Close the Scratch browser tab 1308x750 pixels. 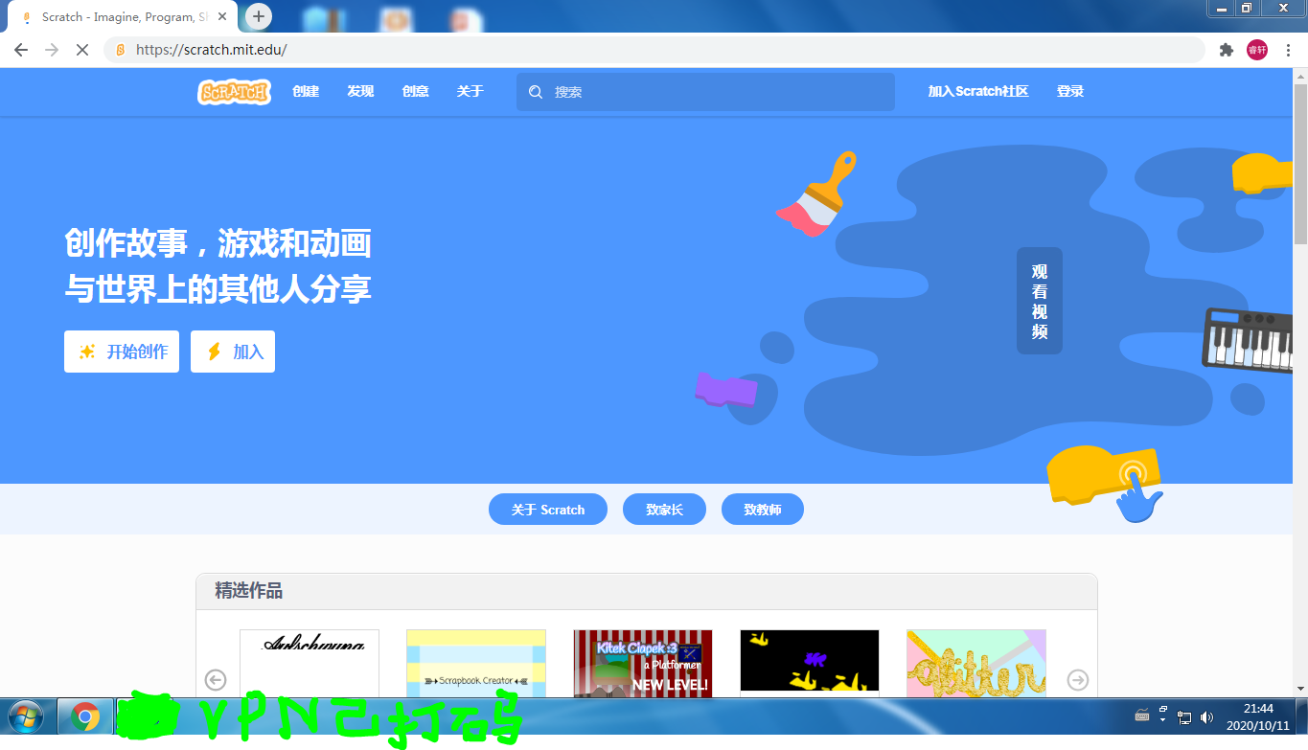click(221, 17)
